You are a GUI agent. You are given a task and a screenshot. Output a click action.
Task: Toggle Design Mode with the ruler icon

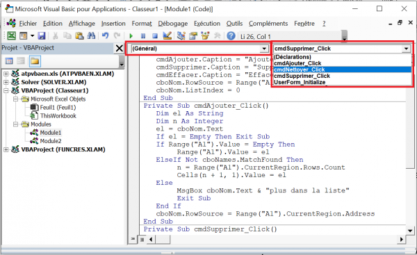coord(167,35)
